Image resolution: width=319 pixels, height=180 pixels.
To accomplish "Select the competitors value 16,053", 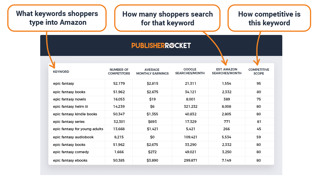I will click(119, 99).
